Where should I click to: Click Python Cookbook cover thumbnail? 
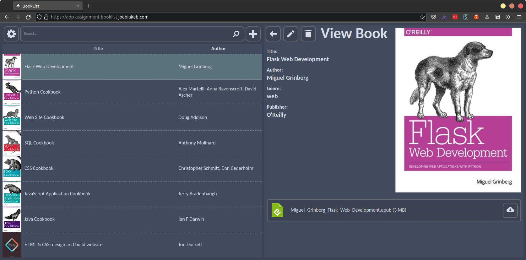[12, 92]
